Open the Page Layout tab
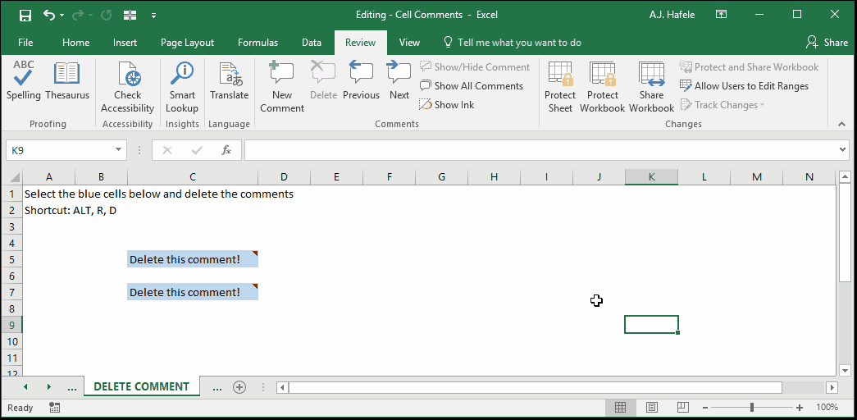This screenshot has width=857, height=420. tap(188, 42)
